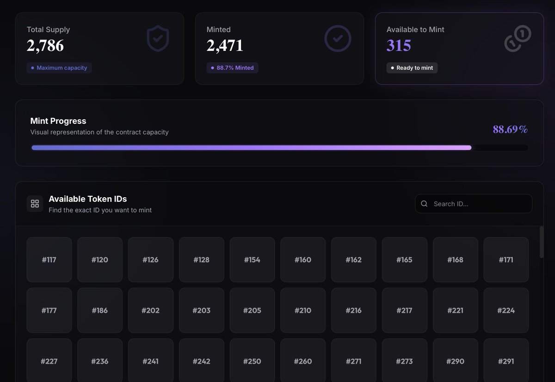Click 'Find the exact ID you want to mint'

tap(100, 210)
